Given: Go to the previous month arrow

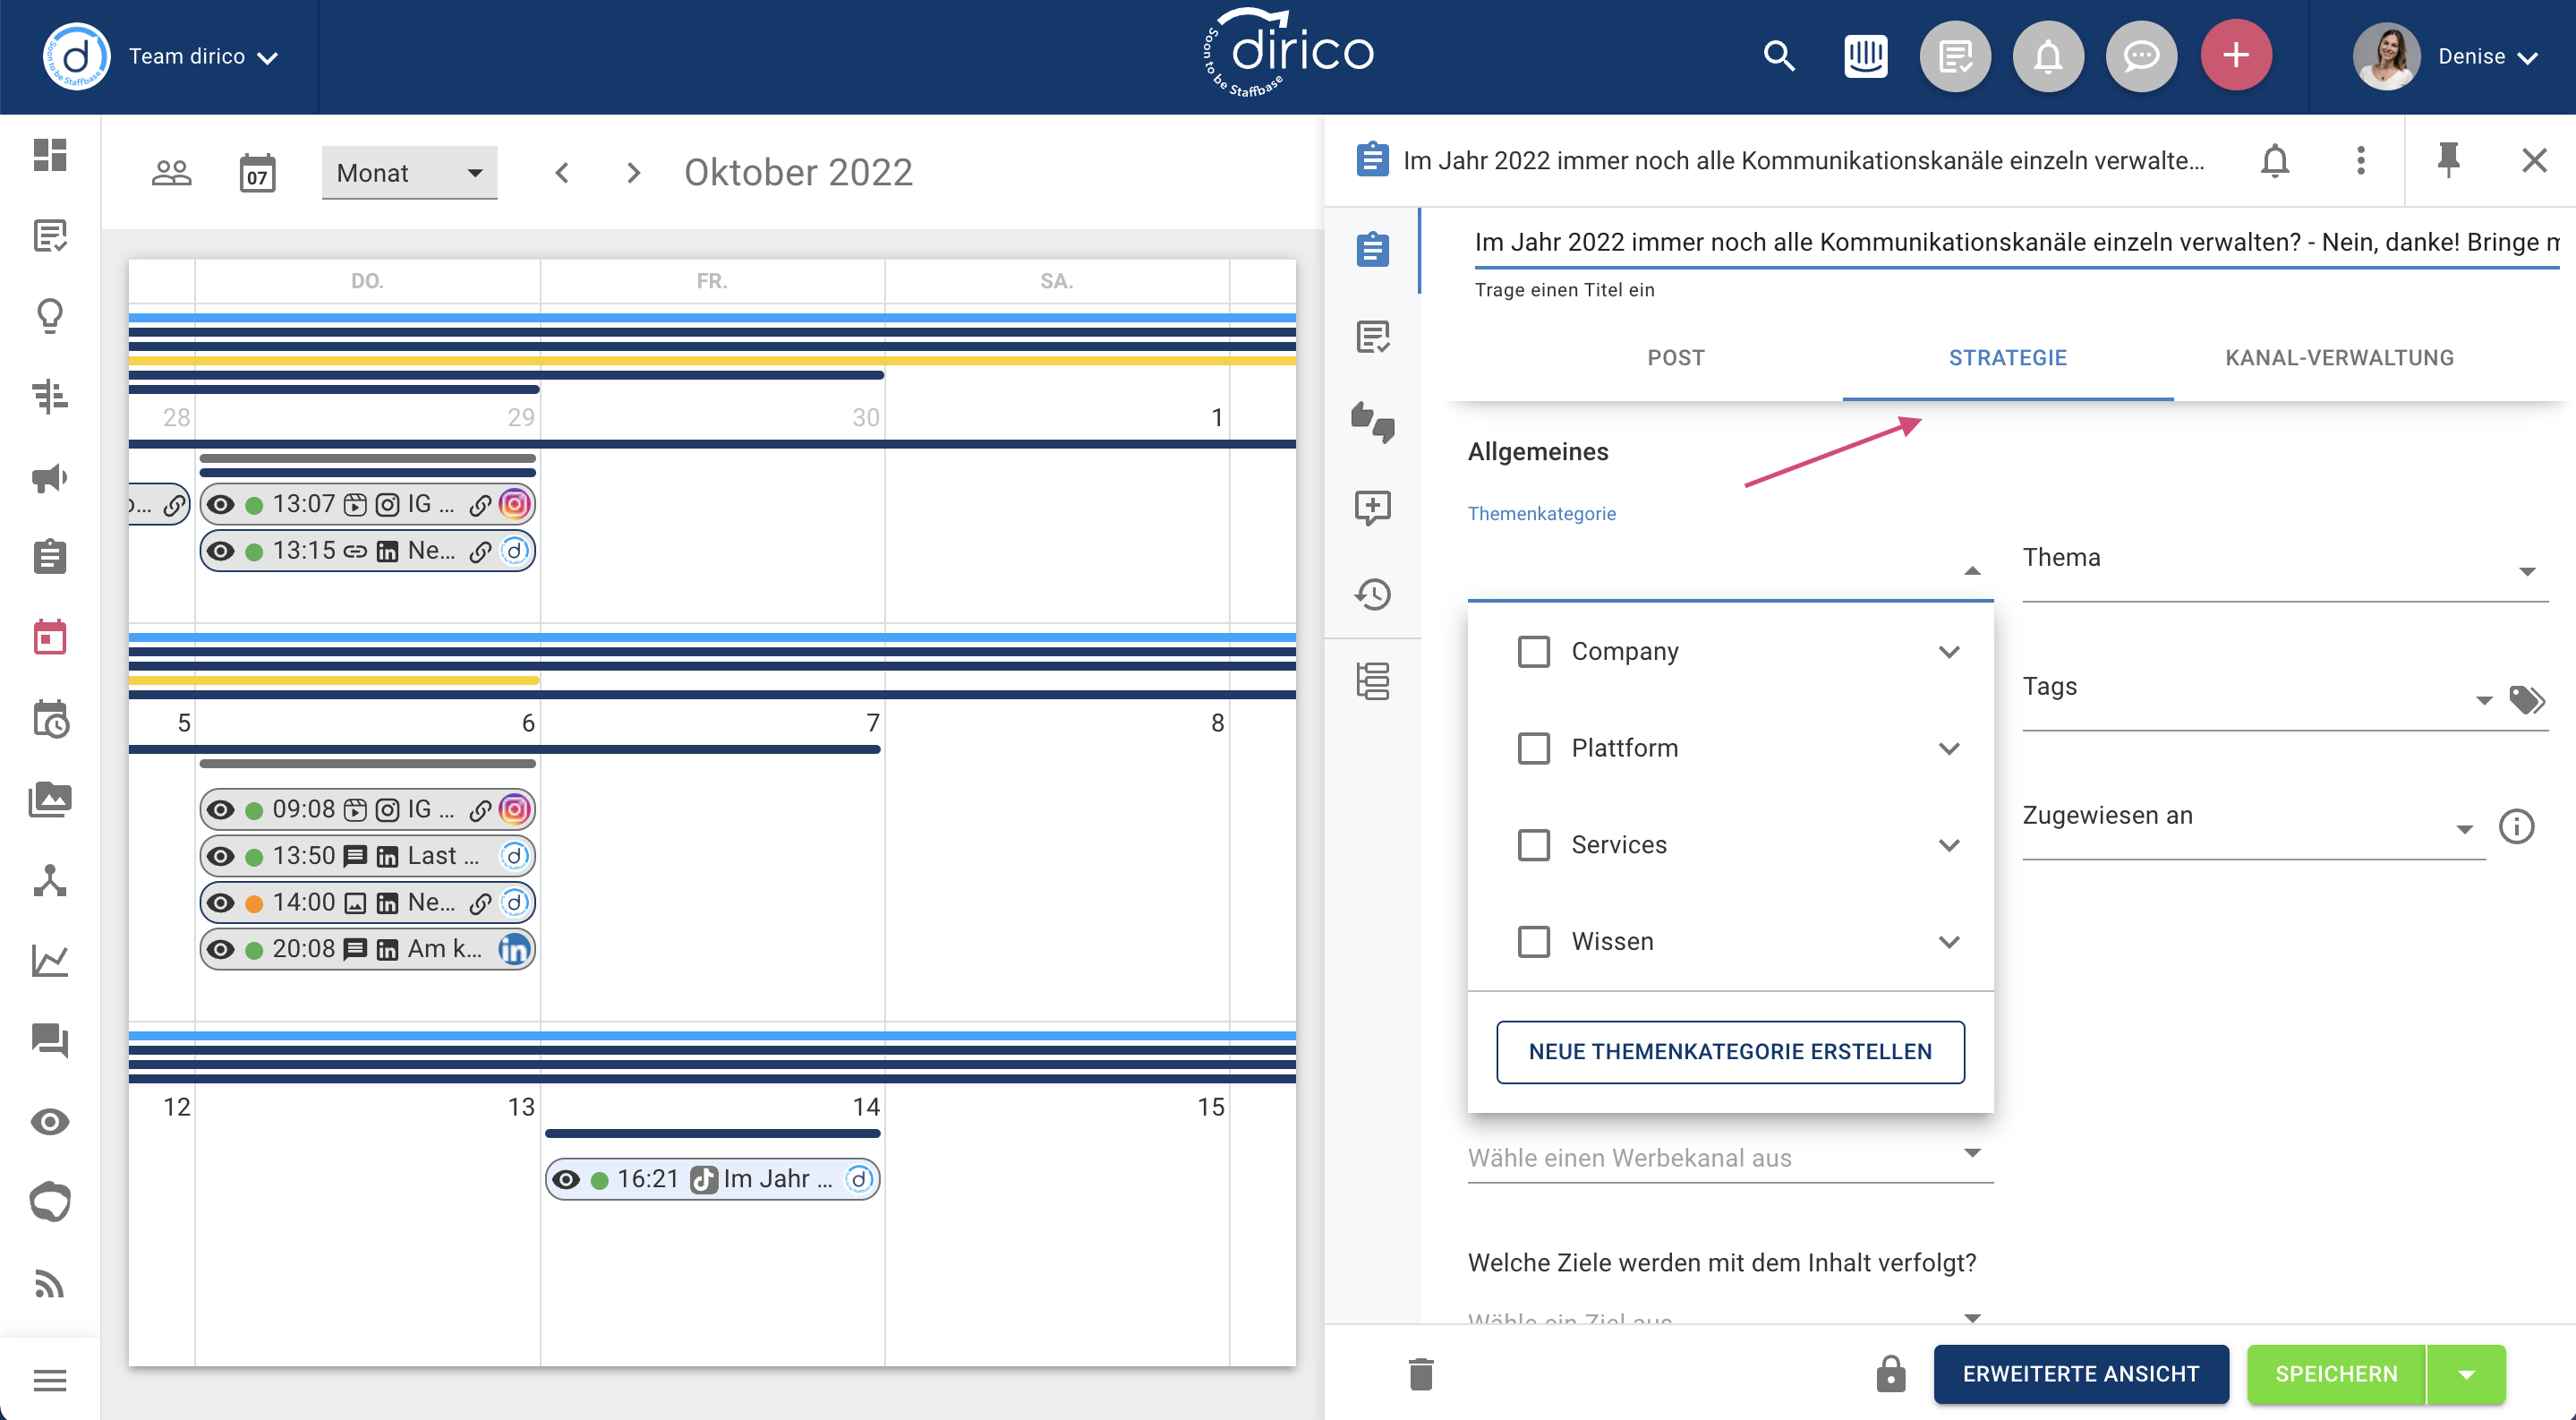Looking at the screenshot, I should 563,172.
